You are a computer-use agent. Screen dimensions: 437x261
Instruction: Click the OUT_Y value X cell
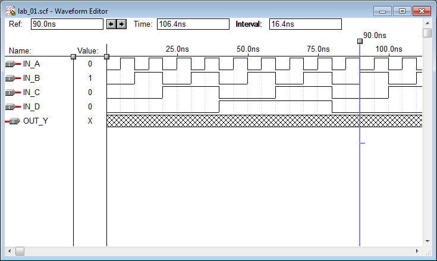[90, 121]
